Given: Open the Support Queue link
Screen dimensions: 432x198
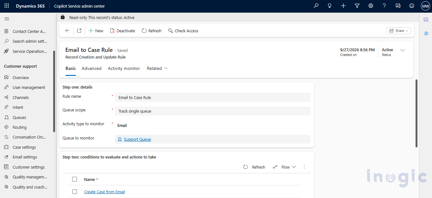Looking at the screenshot, I should coord(137,139).
